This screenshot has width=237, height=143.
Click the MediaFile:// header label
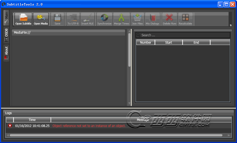[22, 33]
